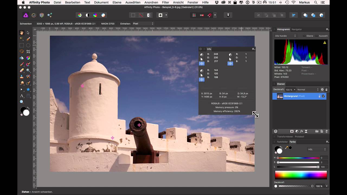Open the Datei menu
This screenshot has width=347, height=195.
point(57,2)
